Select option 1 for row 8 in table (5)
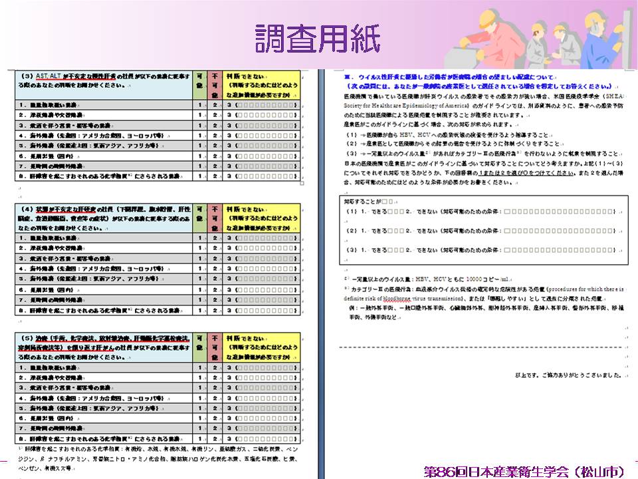Screen dimensions: 638x479 [x=198, y=439]
